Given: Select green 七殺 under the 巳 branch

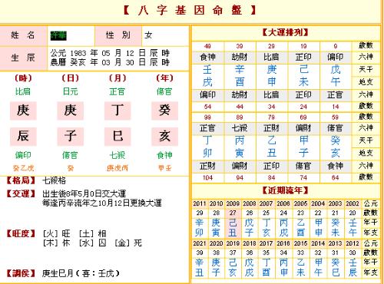Looking at the screenshot, I should point(118,155).
